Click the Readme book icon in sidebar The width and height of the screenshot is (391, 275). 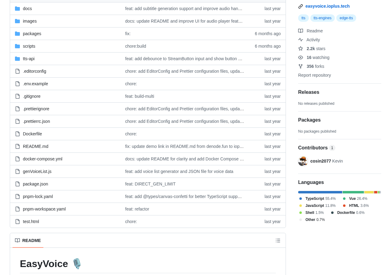coord(301,31)
